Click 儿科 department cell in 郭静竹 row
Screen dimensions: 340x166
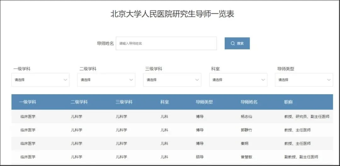coord(164,130)
